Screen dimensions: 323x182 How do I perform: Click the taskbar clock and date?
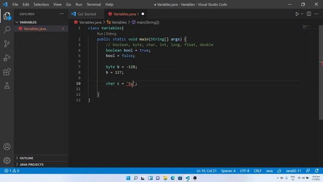[x=316, y=178]
